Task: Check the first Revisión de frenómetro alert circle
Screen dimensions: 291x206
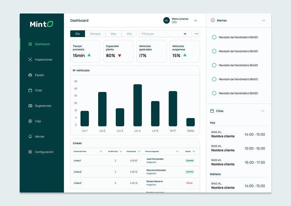Action: (x=214, y=37)
